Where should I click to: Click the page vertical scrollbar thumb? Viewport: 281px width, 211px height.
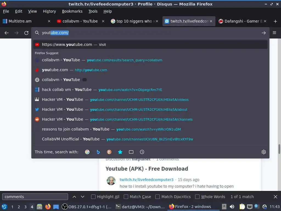(x=279, y=149)
